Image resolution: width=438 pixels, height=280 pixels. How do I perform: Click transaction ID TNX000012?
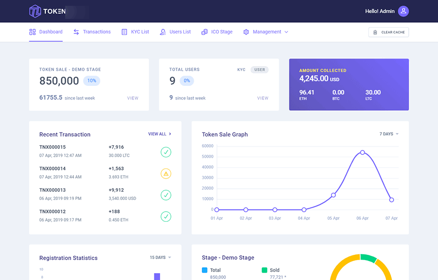[53, 212]
